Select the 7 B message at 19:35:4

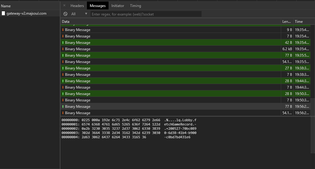[185, 36]
